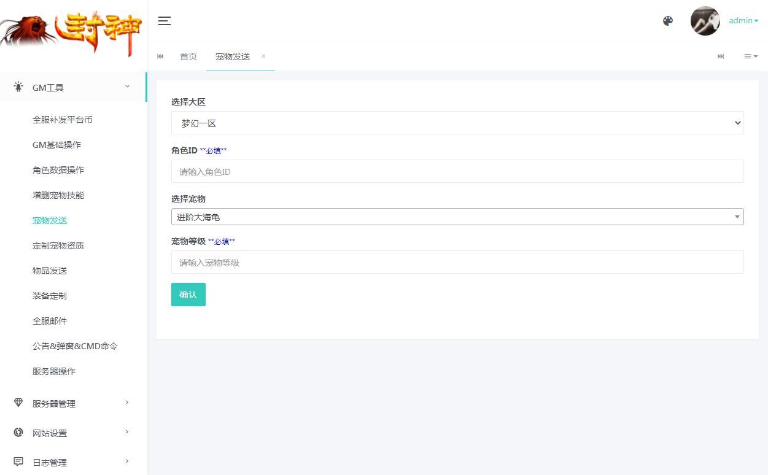Image resolution: width=768 pixels, height=475 pixels.
Task: Open the 物品发送 page from sidebar
Action: tap(49, 271)
